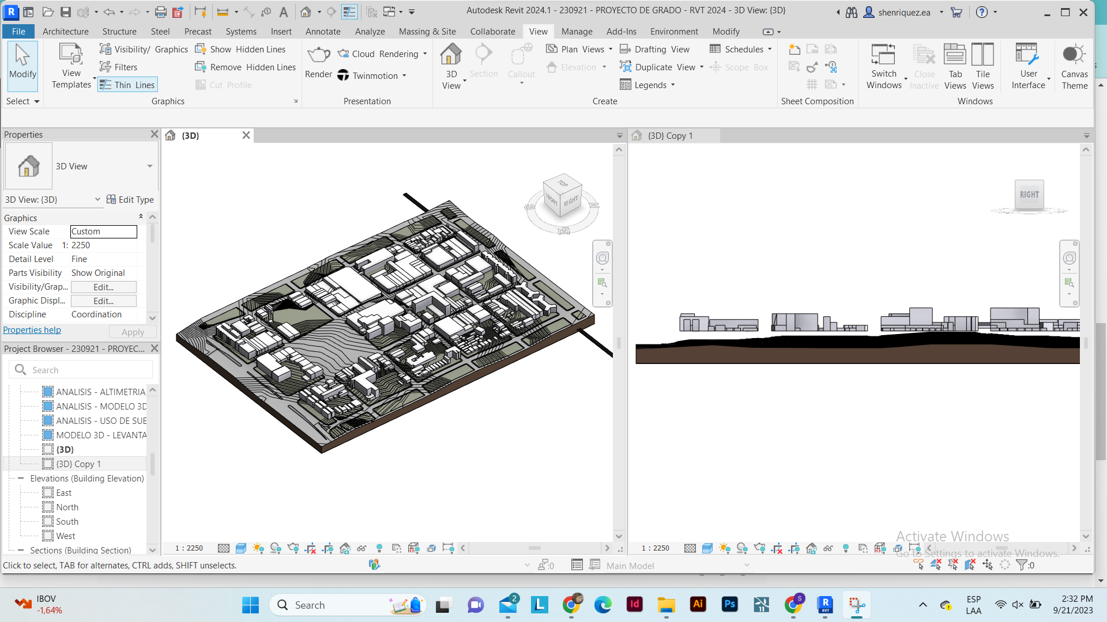Screen dimensions: 1107x622
Task: Open Properties help link
Action: [32, 330]
